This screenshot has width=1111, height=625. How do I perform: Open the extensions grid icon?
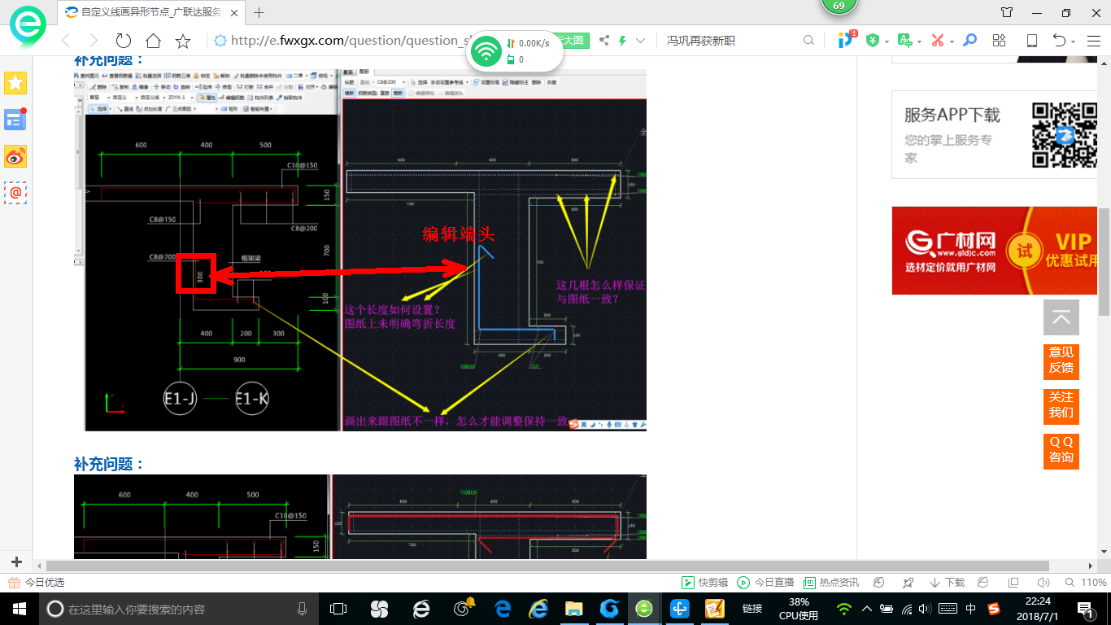[1000, 41]
